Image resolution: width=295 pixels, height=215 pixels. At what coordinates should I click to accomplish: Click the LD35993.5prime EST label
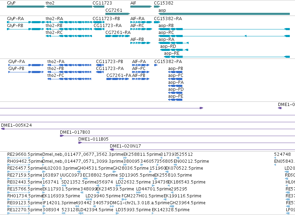(133, 210)
